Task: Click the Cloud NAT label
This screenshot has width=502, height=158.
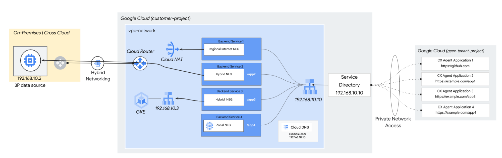Action: [x=172, y=60]
